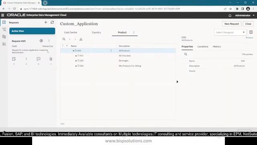The image size is (257, 145).
Task: Open browser extensions puzzle icon
Action: pyautogui.click(x=237, y=9)
